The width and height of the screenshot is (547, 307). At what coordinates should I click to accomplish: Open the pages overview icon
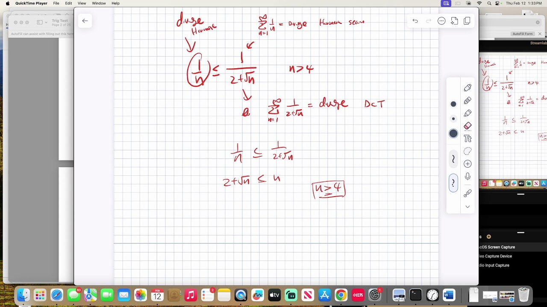coord(467,21)
